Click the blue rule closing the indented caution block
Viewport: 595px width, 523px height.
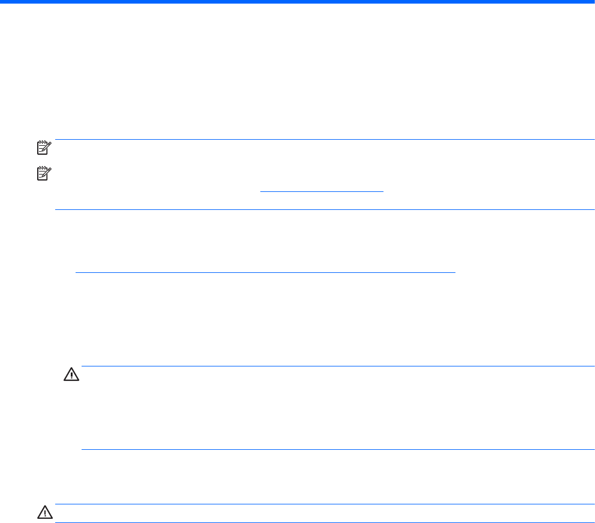pos(337,450)
